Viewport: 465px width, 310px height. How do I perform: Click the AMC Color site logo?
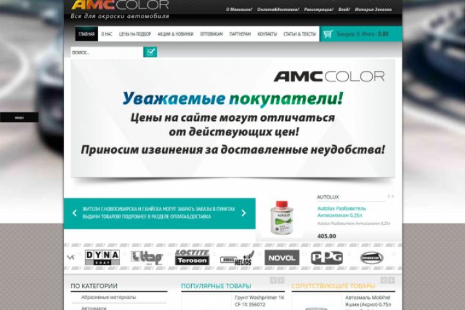[x=120, y=5]
